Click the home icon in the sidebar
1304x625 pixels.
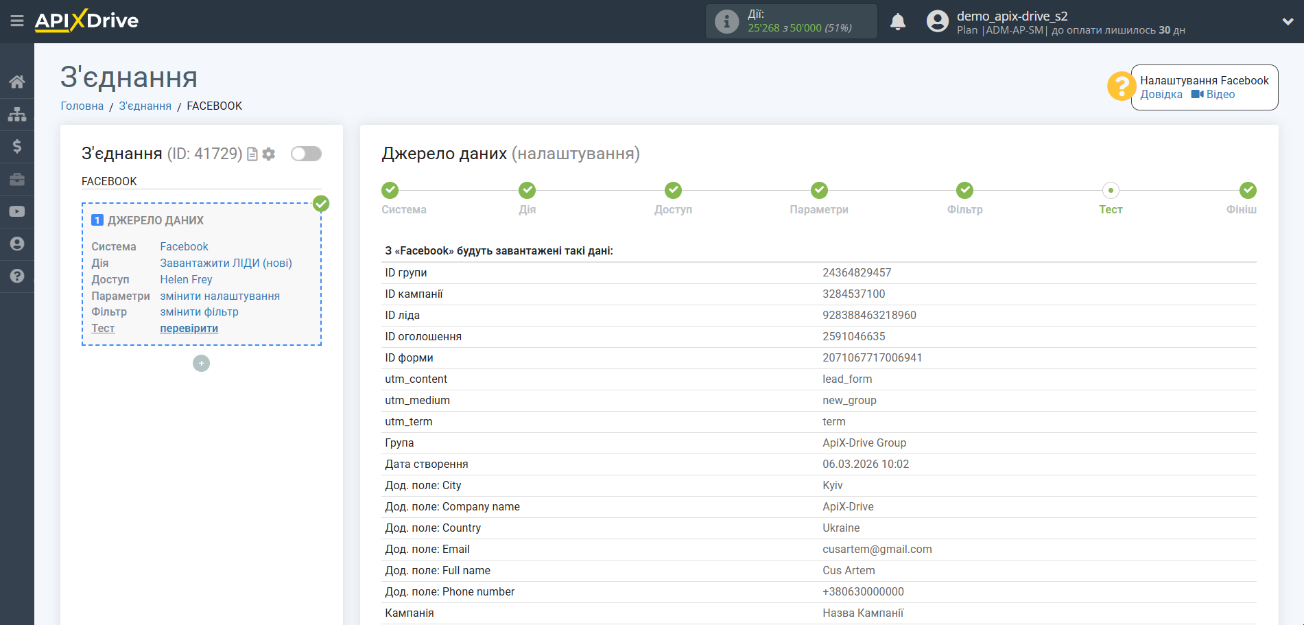point(17,82)
